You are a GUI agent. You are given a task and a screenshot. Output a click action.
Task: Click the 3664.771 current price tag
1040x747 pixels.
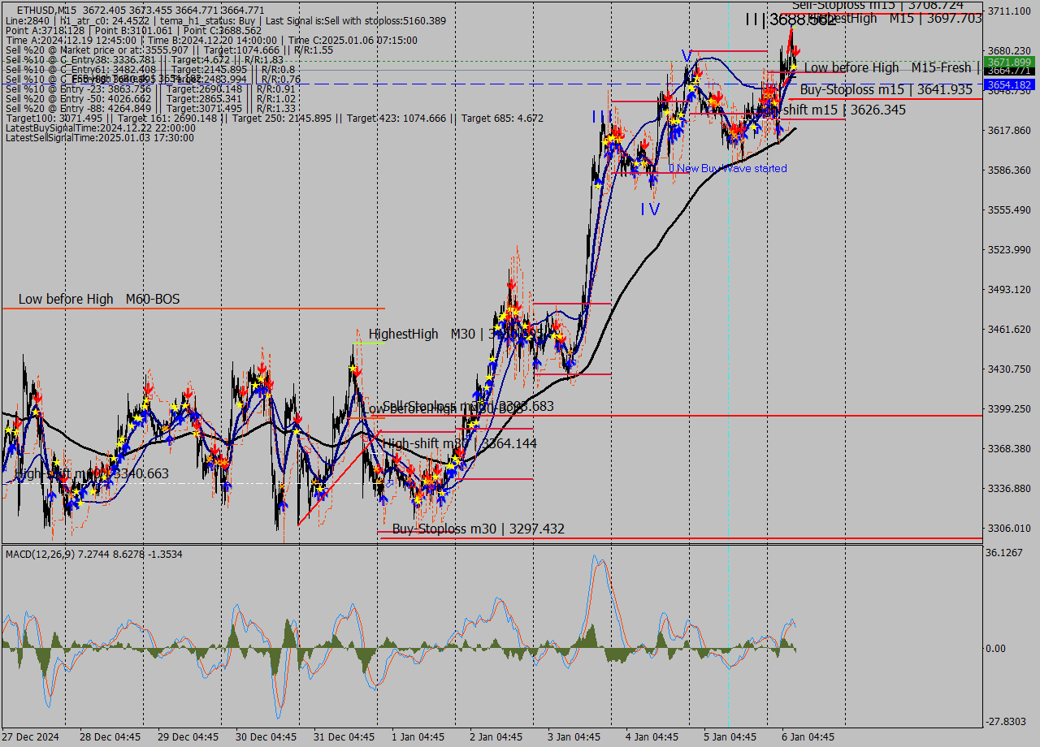pos(1008,71)
